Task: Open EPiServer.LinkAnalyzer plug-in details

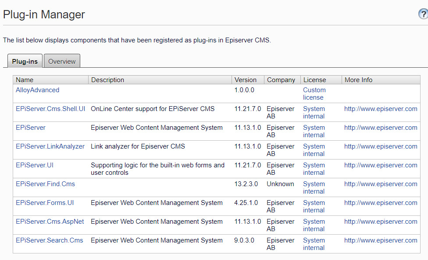Action: coord(50,146)
